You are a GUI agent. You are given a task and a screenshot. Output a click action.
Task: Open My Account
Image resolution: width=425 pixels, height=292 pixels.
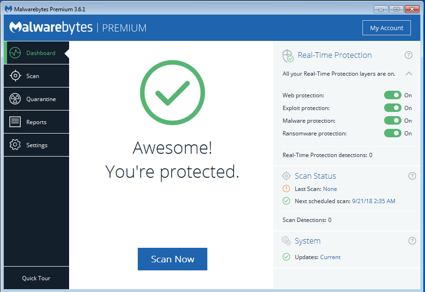(386, 28)
